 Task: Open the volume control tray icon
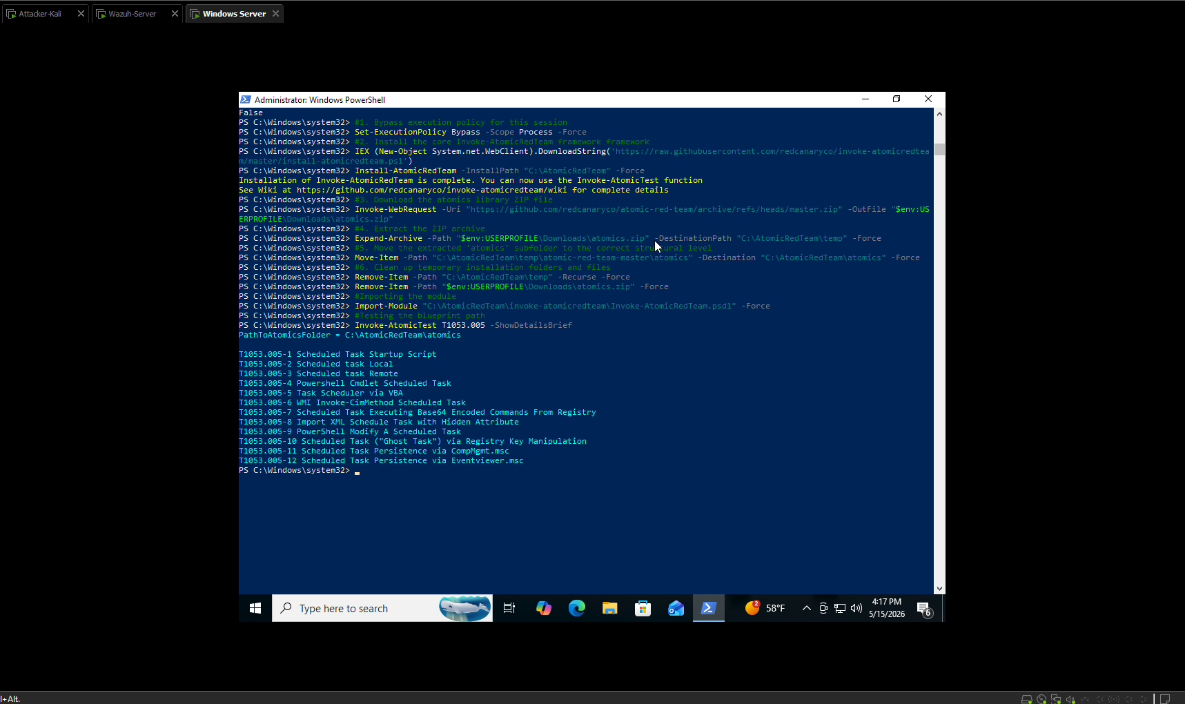856,608
